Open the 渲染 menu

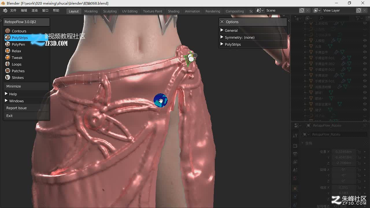coord(35,10)
